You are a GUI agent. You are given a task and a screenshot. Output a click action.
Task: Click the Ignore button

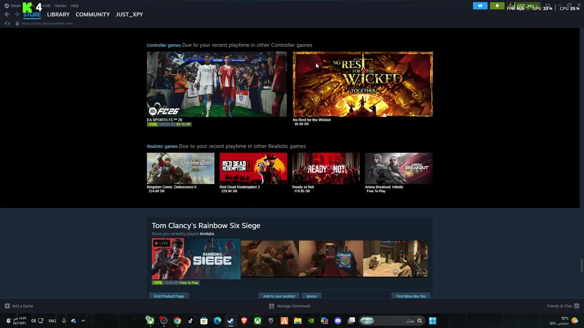point(312,296)
